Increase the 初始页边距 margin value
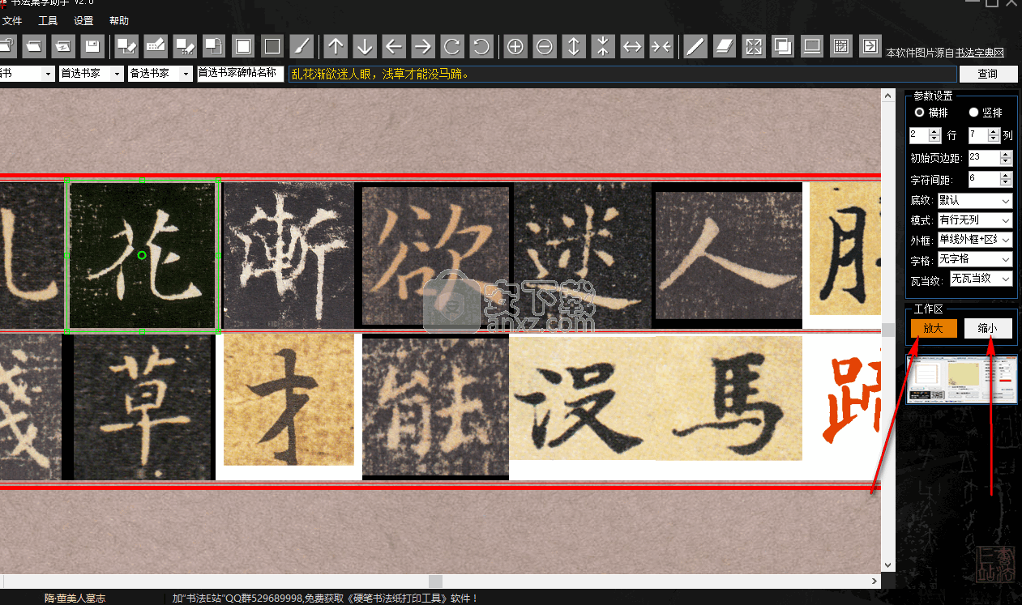Image resolution: width=1022 pixels, height=605 pixels. click(x=1006, y=154)
